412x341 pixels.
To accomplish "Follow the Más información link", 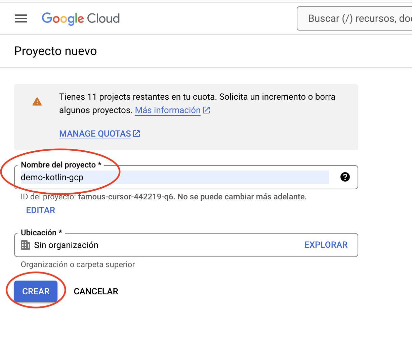I will [x=167, y=110].
